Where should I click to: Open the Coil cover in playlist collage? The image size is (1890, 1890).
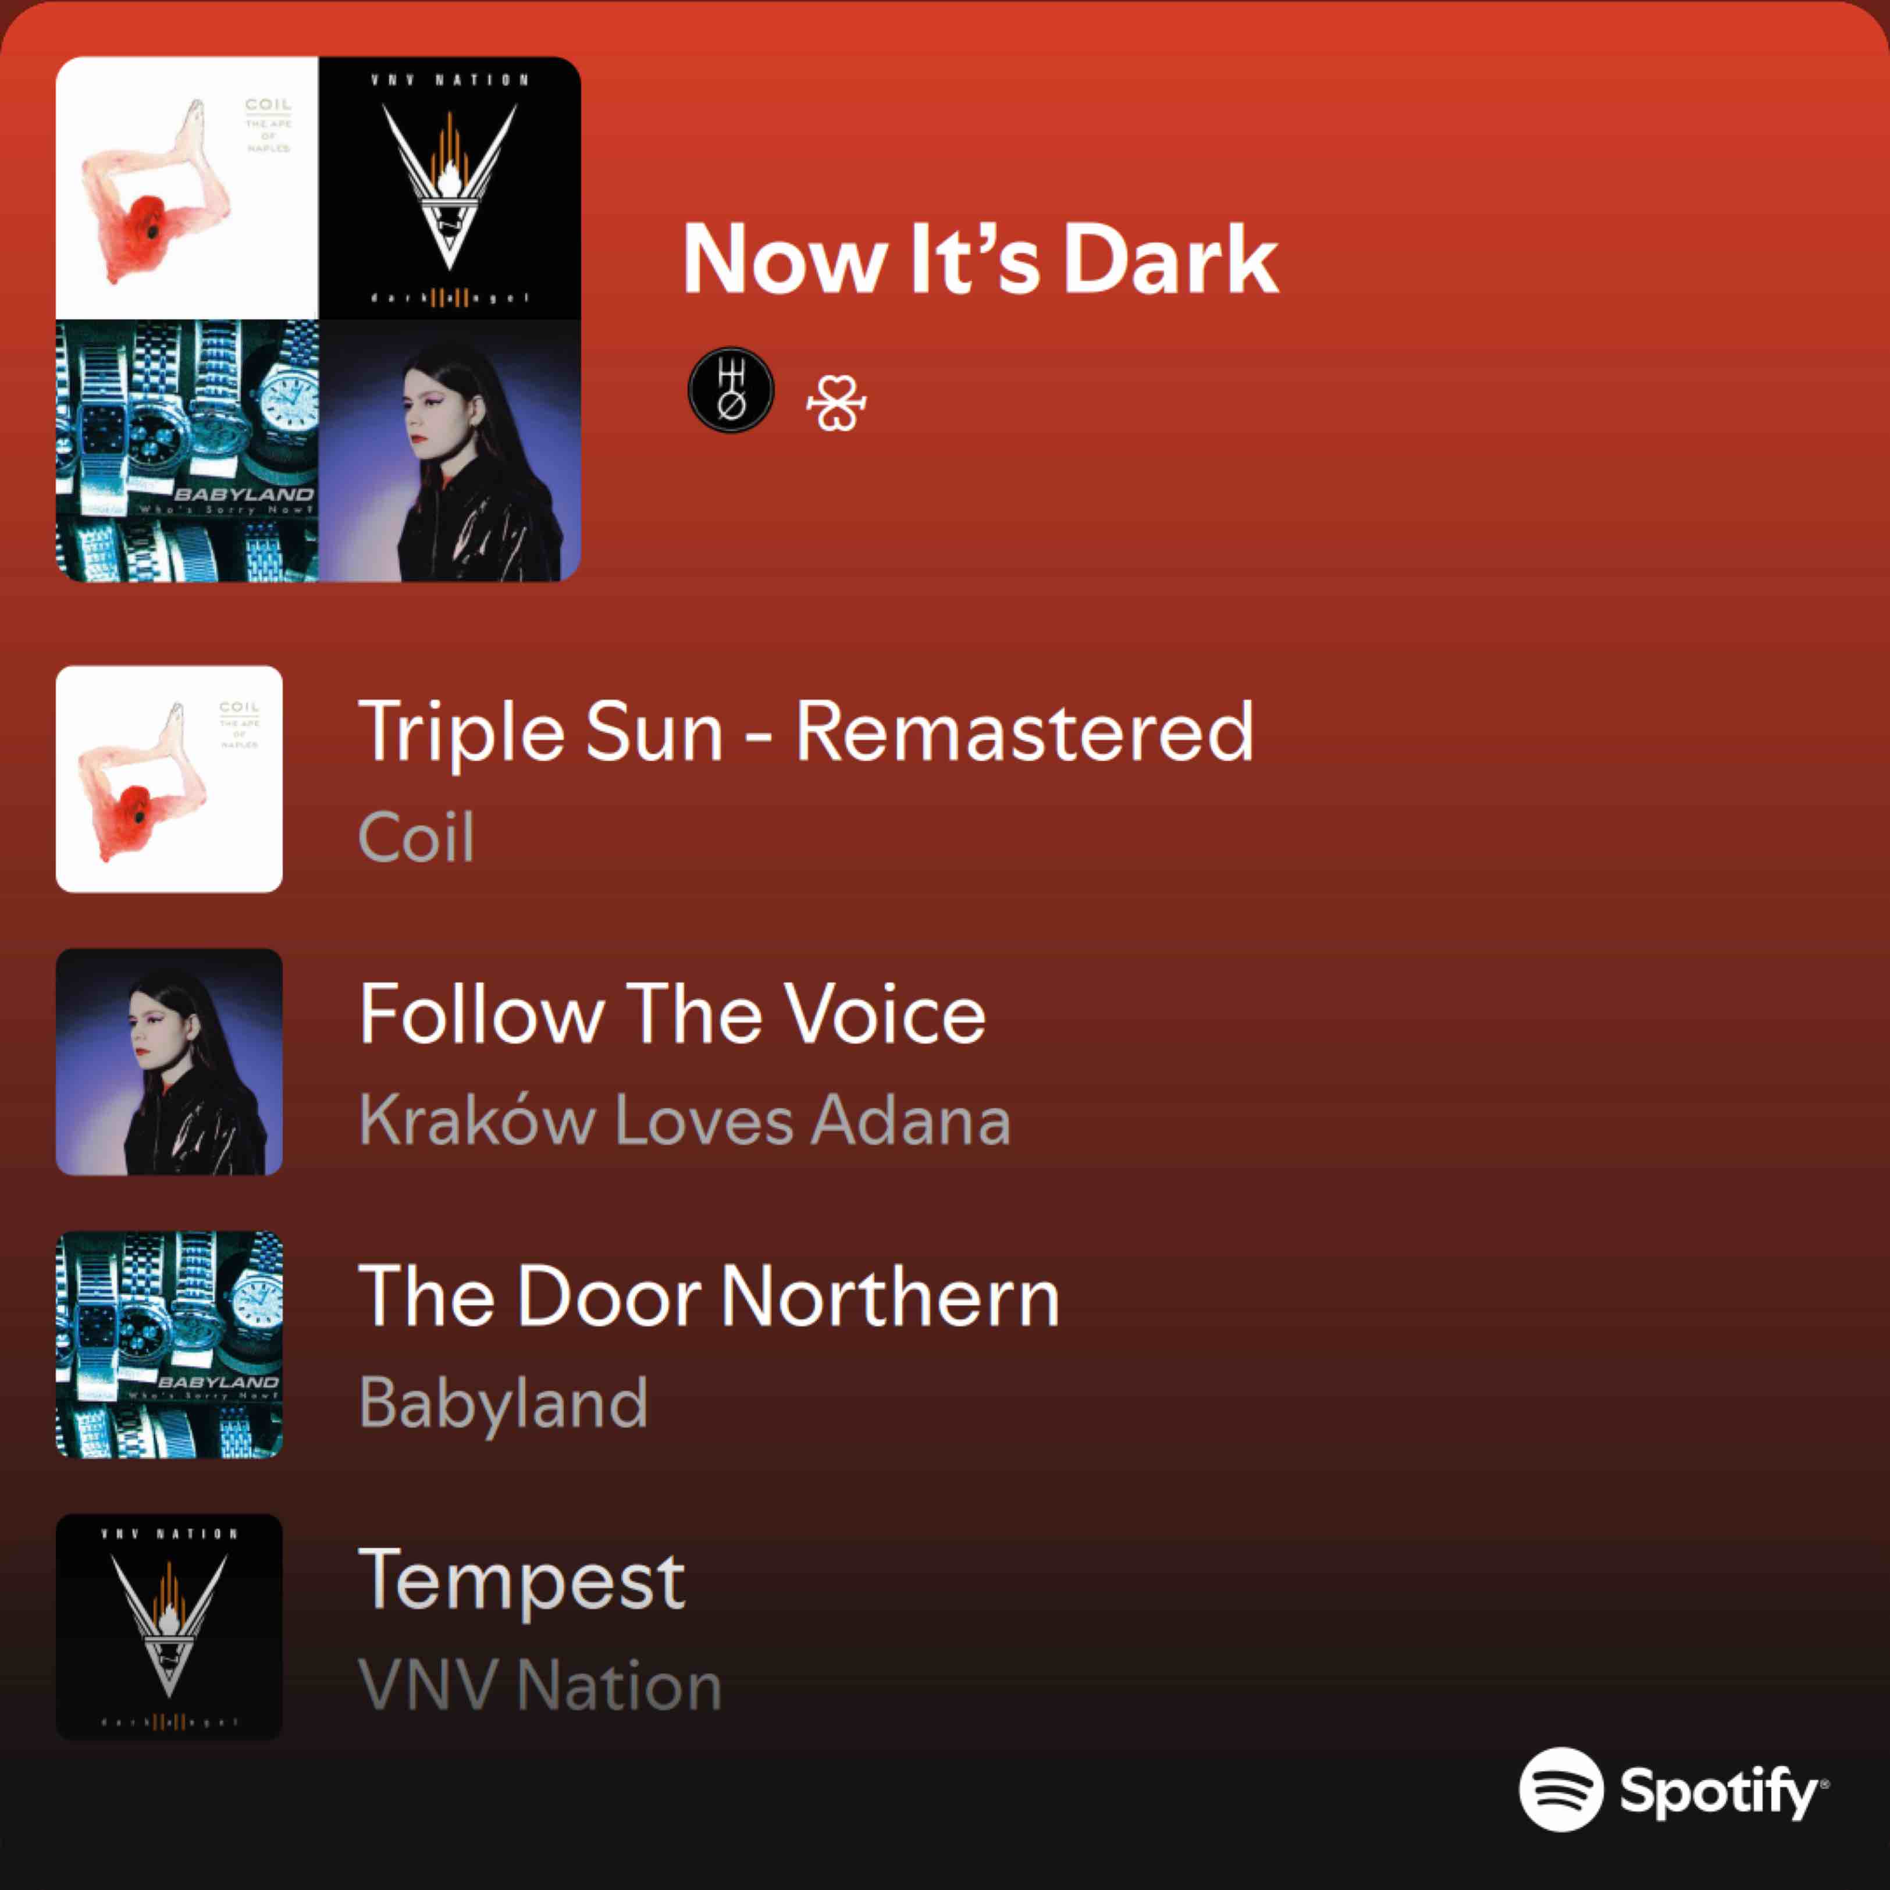coord(187,188)
